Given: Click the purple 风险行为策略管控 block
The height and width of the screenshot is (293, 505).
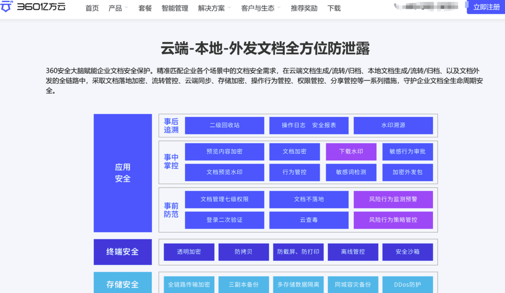Looking at the screenshot, I should pos(393,220).
